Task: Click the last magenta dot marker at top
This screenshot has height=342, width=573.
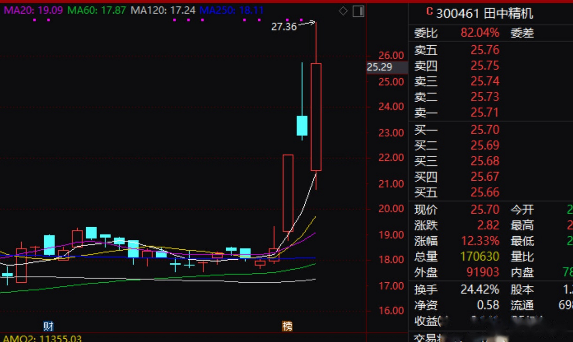Action: pyautogui.click(x=301, y=20)
